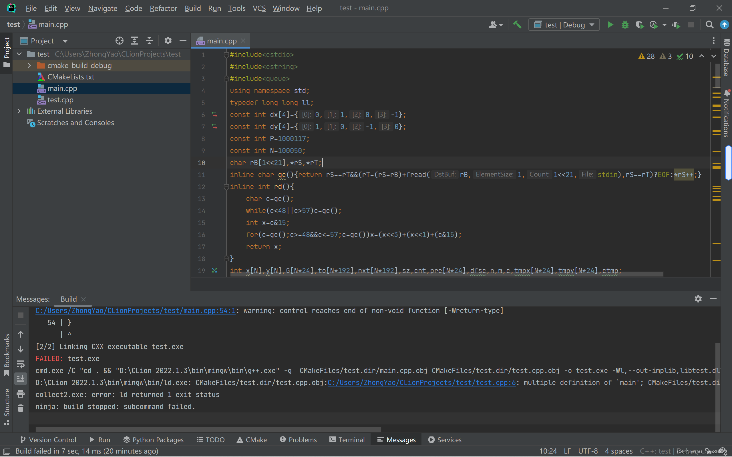Click the Debug bug icon
Screen dimensions: 732x457
(x=624, y=25)
